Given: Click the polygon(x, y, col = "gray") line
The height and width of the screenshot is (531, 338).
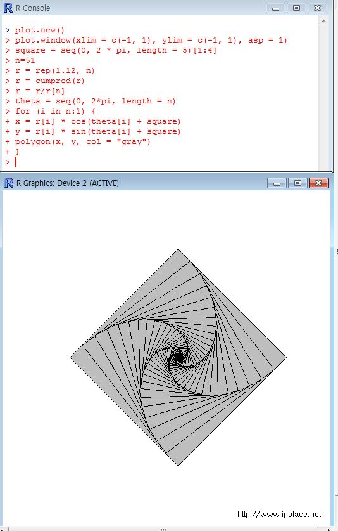Looking at the screenshot, I should 82,142.
